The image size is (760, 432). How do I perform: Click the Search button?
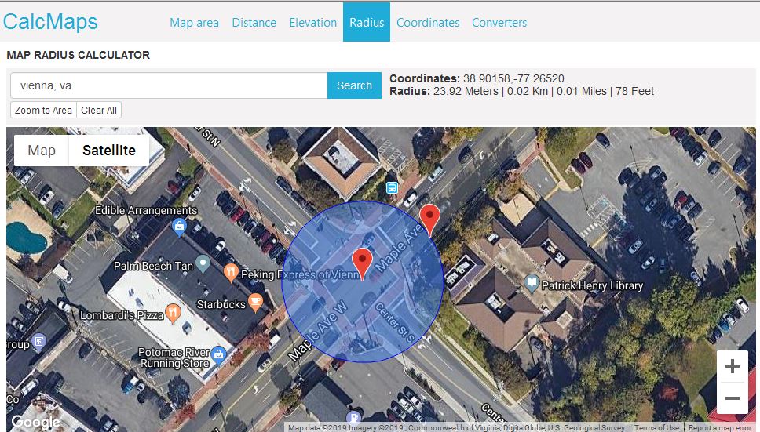coord(354,85)
